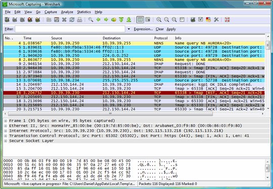Select packet 9 IMAP Request: DONE row
The width and height of the screenshot is (273, 189).
pyautogui.click(x=134, y=64)
